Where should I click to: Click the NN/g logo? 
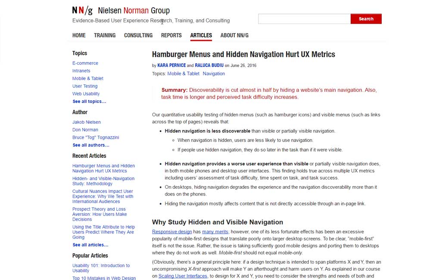click(82, 10)
